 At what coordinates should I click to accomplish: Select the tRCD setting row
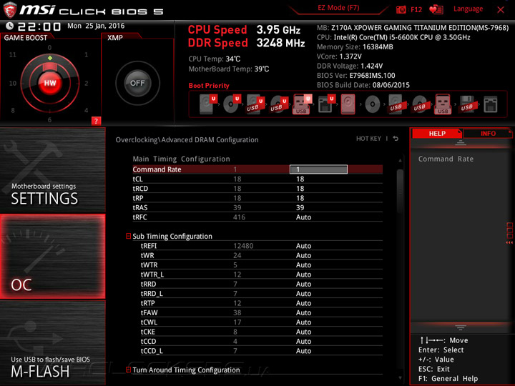(257, 189)
